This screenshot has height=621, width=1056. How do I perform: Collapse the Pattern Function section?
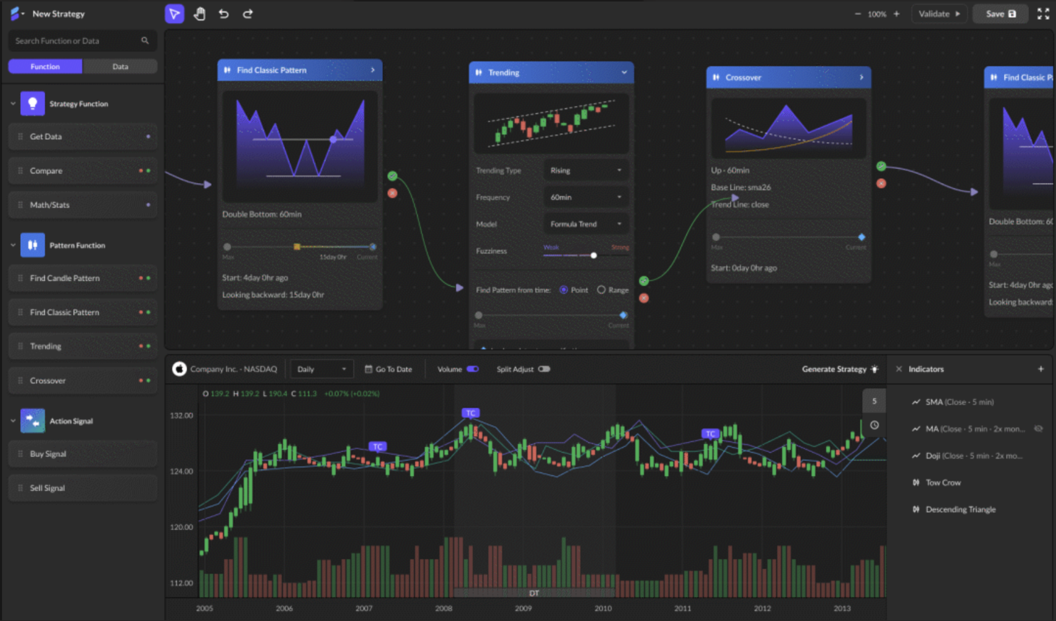13,245
